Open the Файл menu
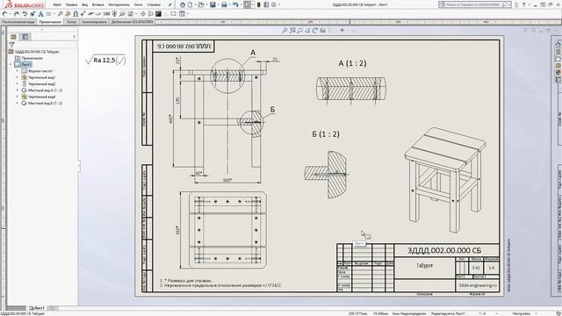The width and height of the screenshot is (562, 316). click(x=57, y=5)
